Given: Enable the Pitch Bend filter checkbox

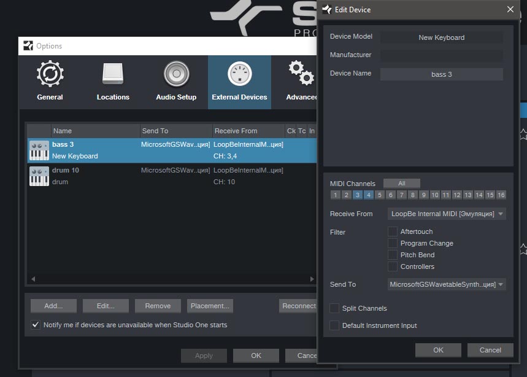Looking at the screenshot, I should (x=393, y=255).
